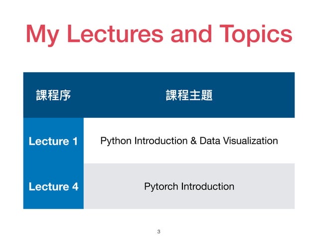
Task: Click the slide page number 3
Action: (x=159, y=232)
